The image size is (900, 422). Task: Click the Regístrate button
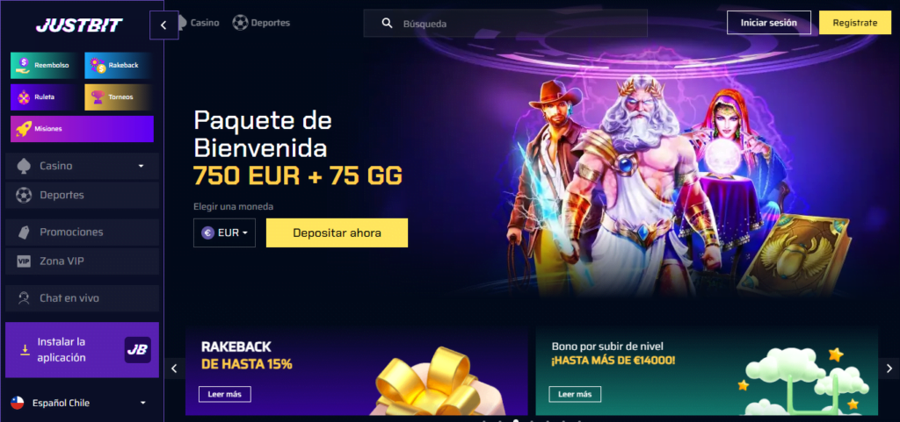pos(855,23)
